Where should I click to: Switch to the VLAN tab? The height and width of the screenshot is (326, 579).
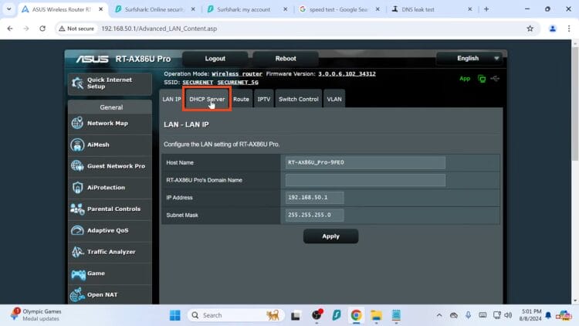[334, 99]
